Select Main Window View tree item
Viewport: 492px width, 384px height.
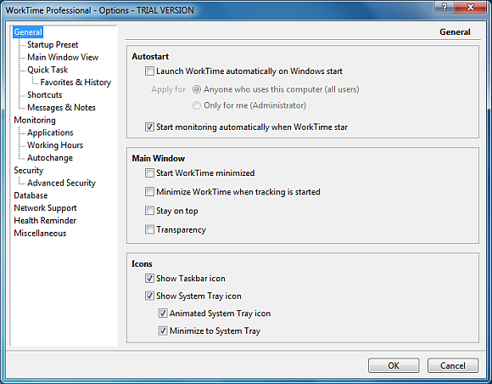pos(63,57)
